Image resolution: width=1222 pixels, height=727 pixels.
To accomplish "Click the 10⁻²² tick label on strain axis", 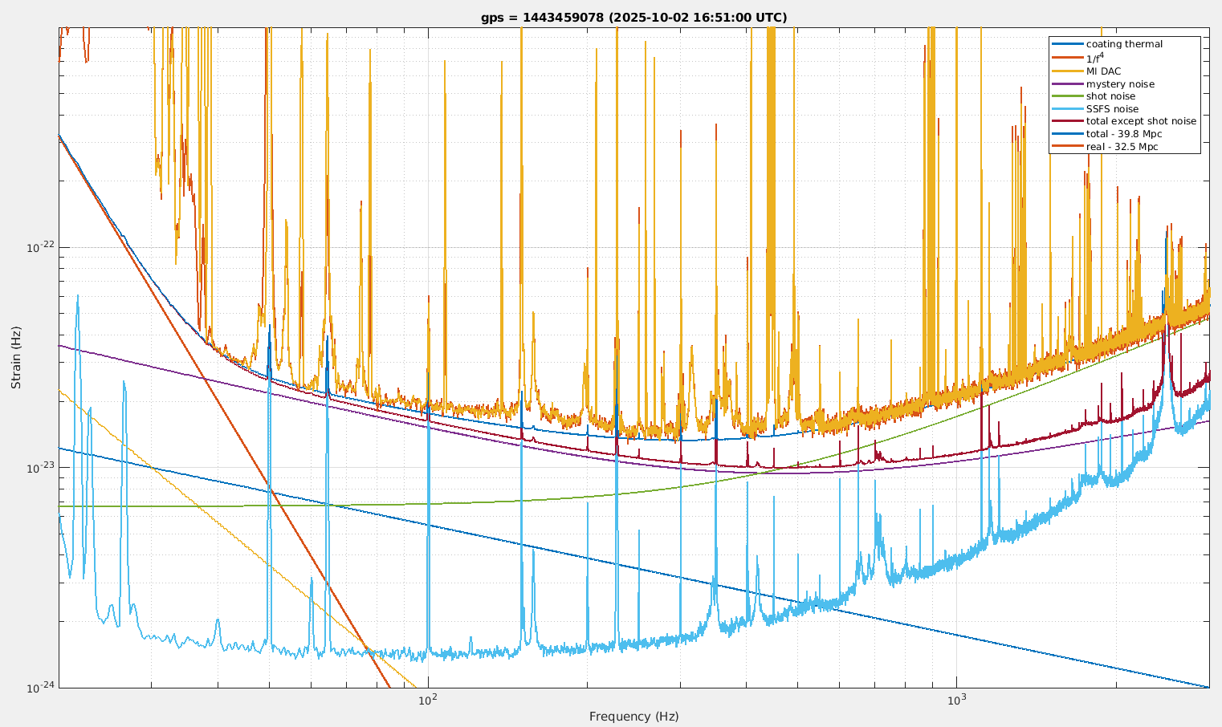I will (39, 247).
